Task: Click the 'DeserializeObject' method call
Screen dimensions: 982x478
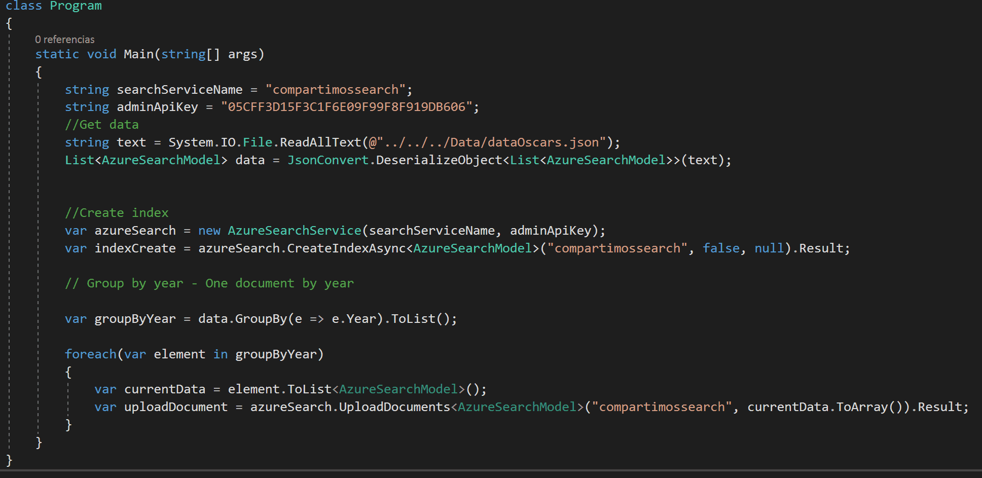Action: tap(439, 160)
